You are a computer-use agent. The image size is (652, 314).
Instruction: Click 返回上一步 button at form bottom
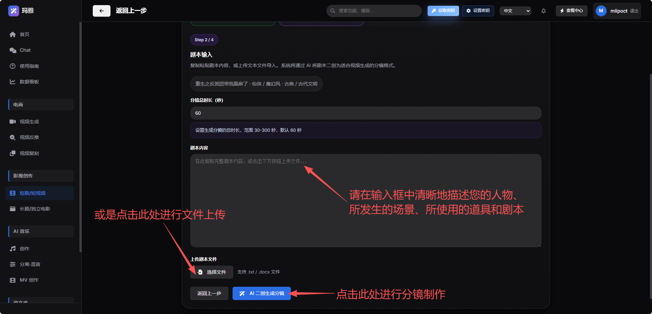pos(209,294)
